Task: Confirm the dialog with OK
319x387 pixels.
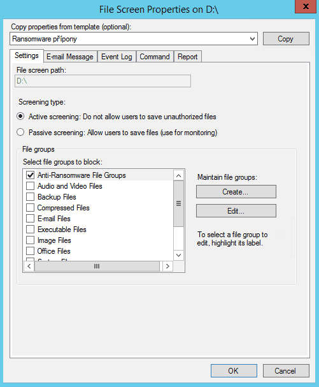Action: click(234, 370)
